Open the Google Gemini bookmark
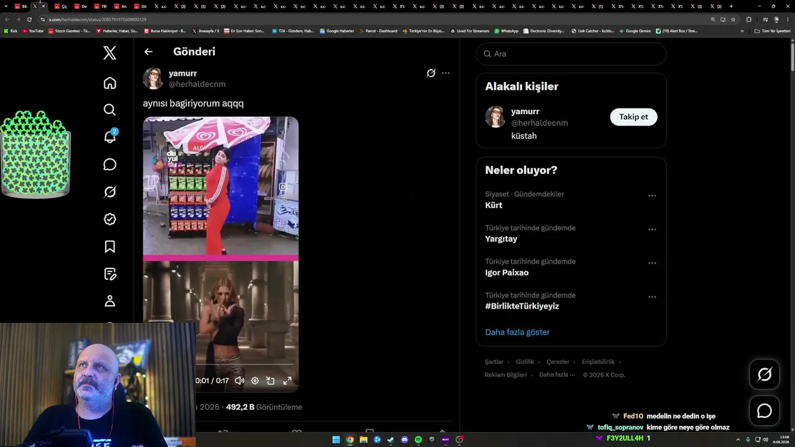 (635, 31)
